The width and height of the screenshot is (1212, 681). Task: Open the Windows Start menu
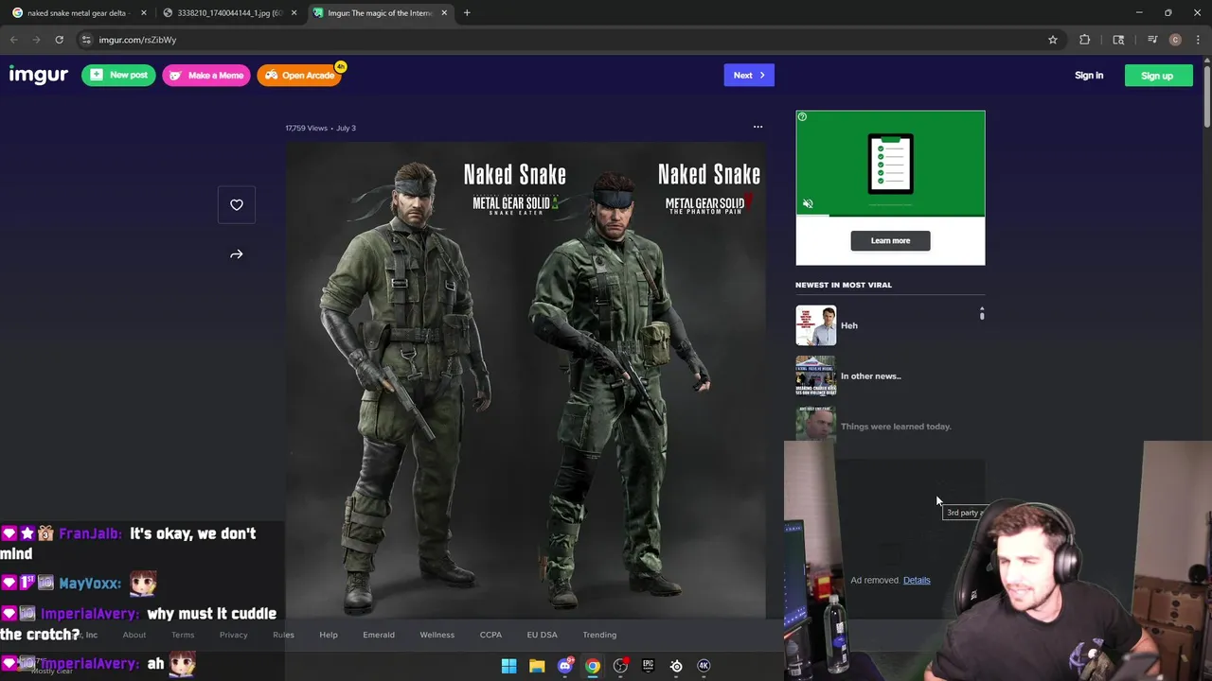click(508, 666)
